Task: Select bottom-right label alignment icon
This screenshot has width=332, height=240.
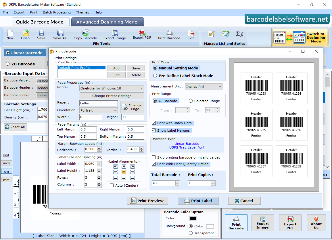Action: click(x=133, y=178)
